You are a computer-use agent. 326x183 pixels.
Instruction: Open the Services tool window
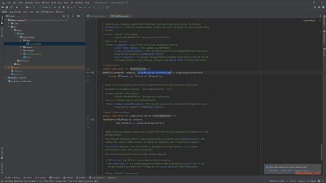pos(68,177)
